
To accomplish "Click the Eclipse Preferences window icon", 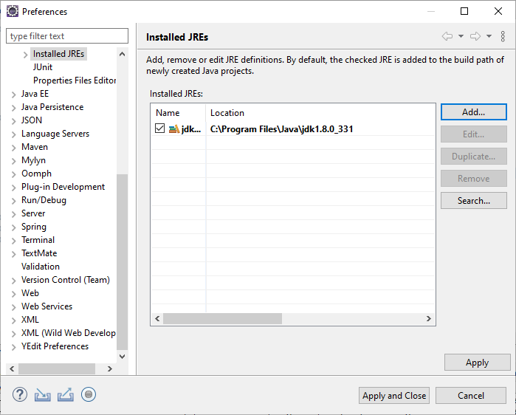I will tap(13, 12).
